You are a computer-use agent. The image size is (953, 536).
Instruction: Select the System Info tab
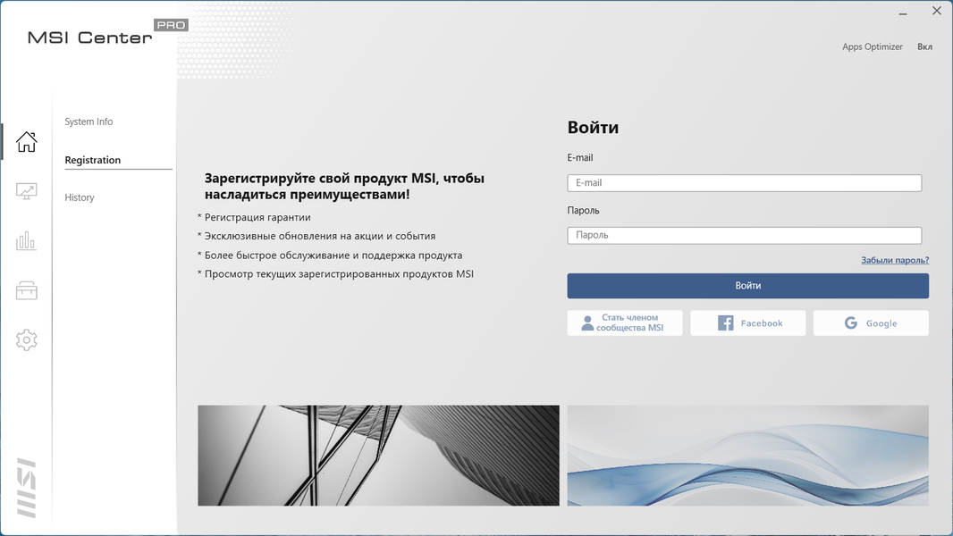coord(89,121)
